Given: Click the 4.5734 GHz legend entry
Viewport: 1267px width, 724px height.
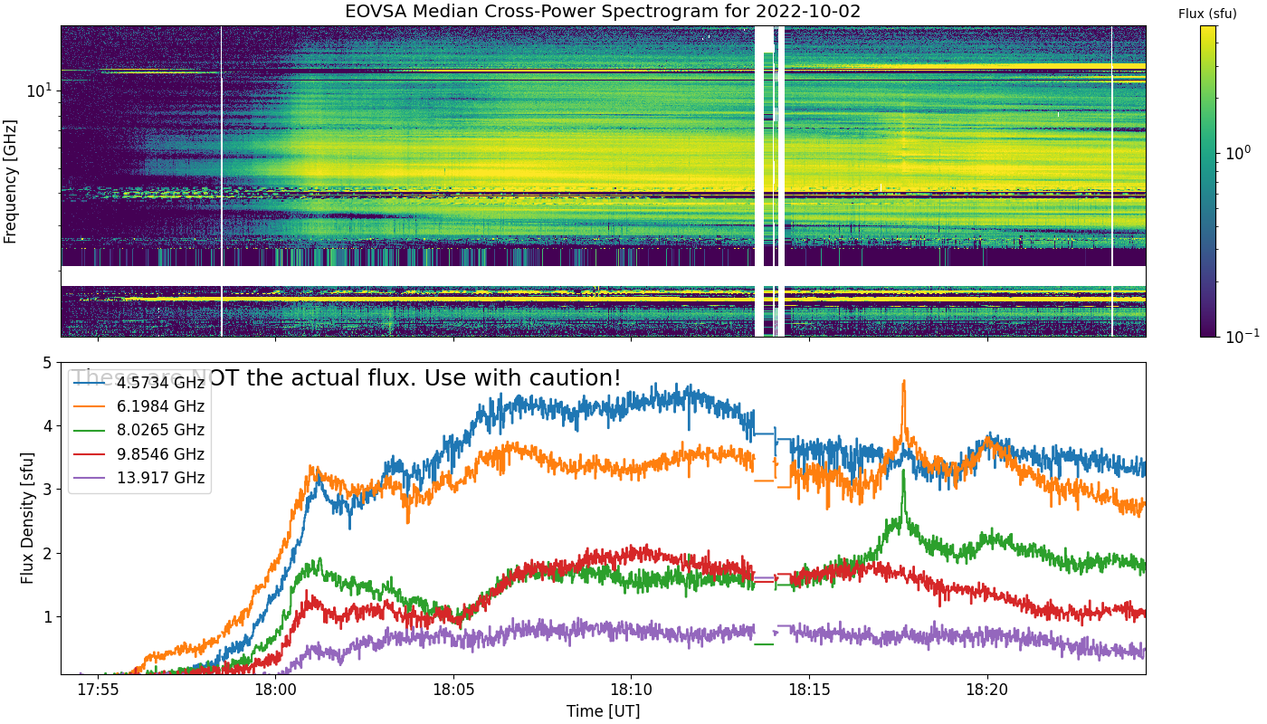Looking at the screenshot, I should (140, 383).
